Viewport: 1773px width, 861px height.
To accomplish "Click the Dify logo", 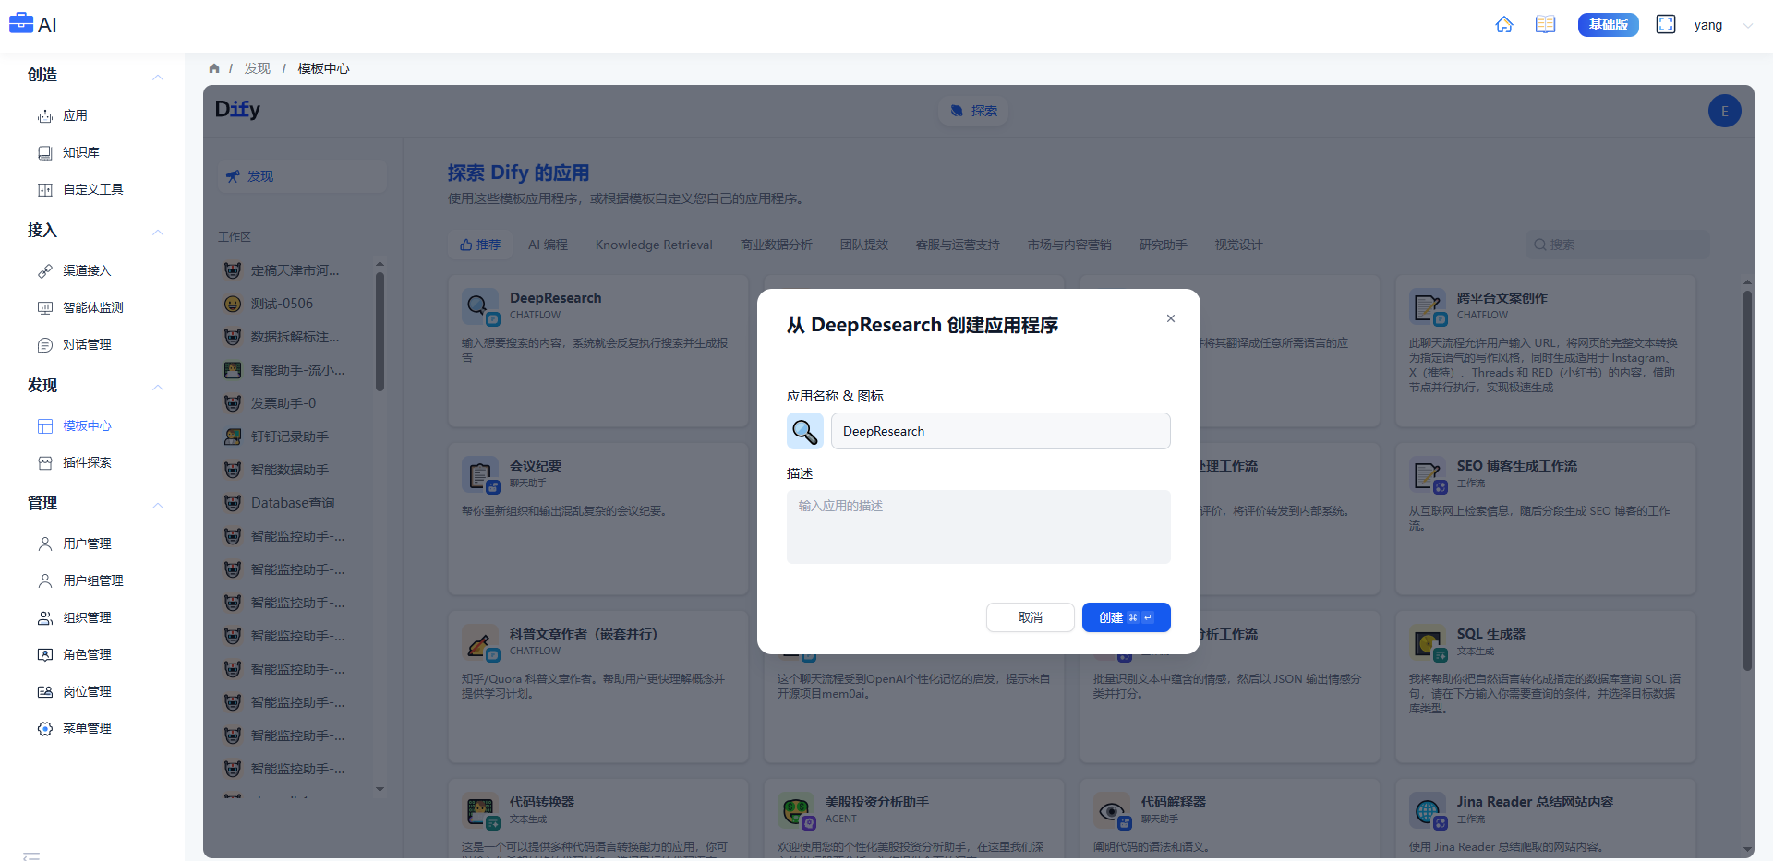I will coord(237,110).
